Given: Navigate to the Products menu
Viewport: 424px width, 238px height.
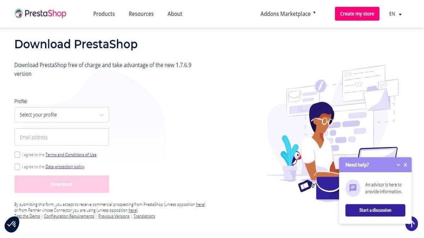Looking at the screenshot, I should [x=104, y=14].
